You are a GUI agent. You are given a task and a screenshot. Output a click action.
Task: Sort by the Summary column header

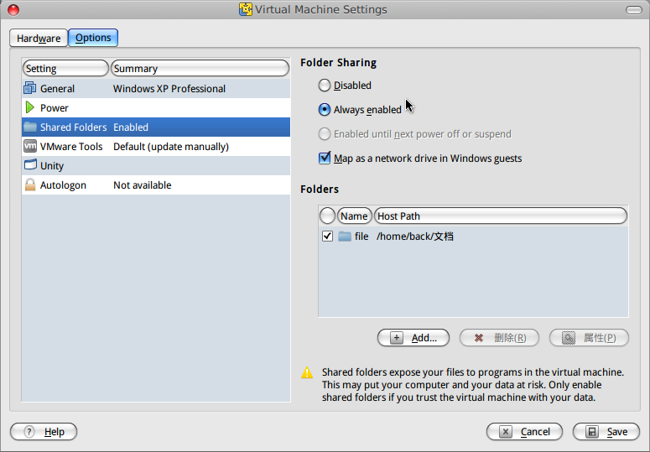(x=200, y=68)
